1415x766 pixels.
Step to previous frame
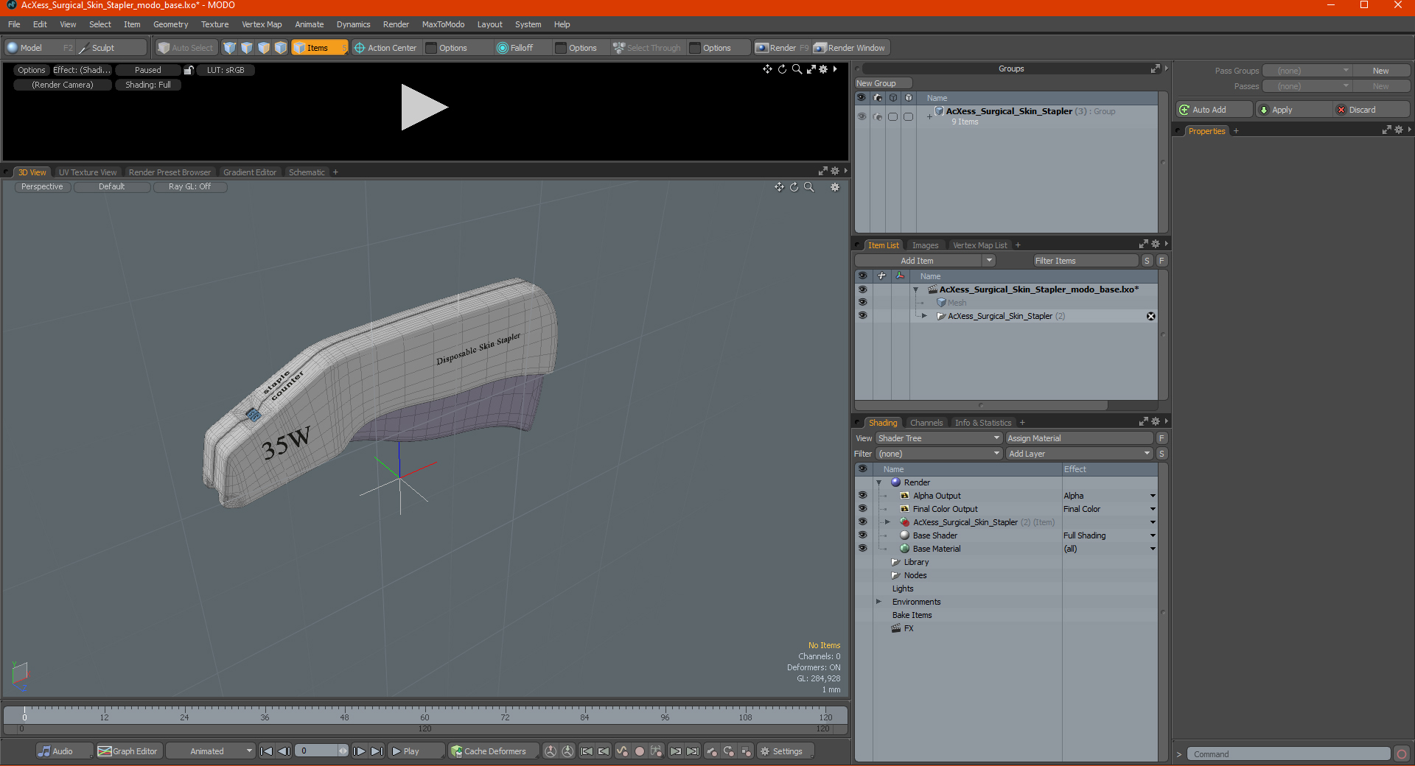(284, 751)
